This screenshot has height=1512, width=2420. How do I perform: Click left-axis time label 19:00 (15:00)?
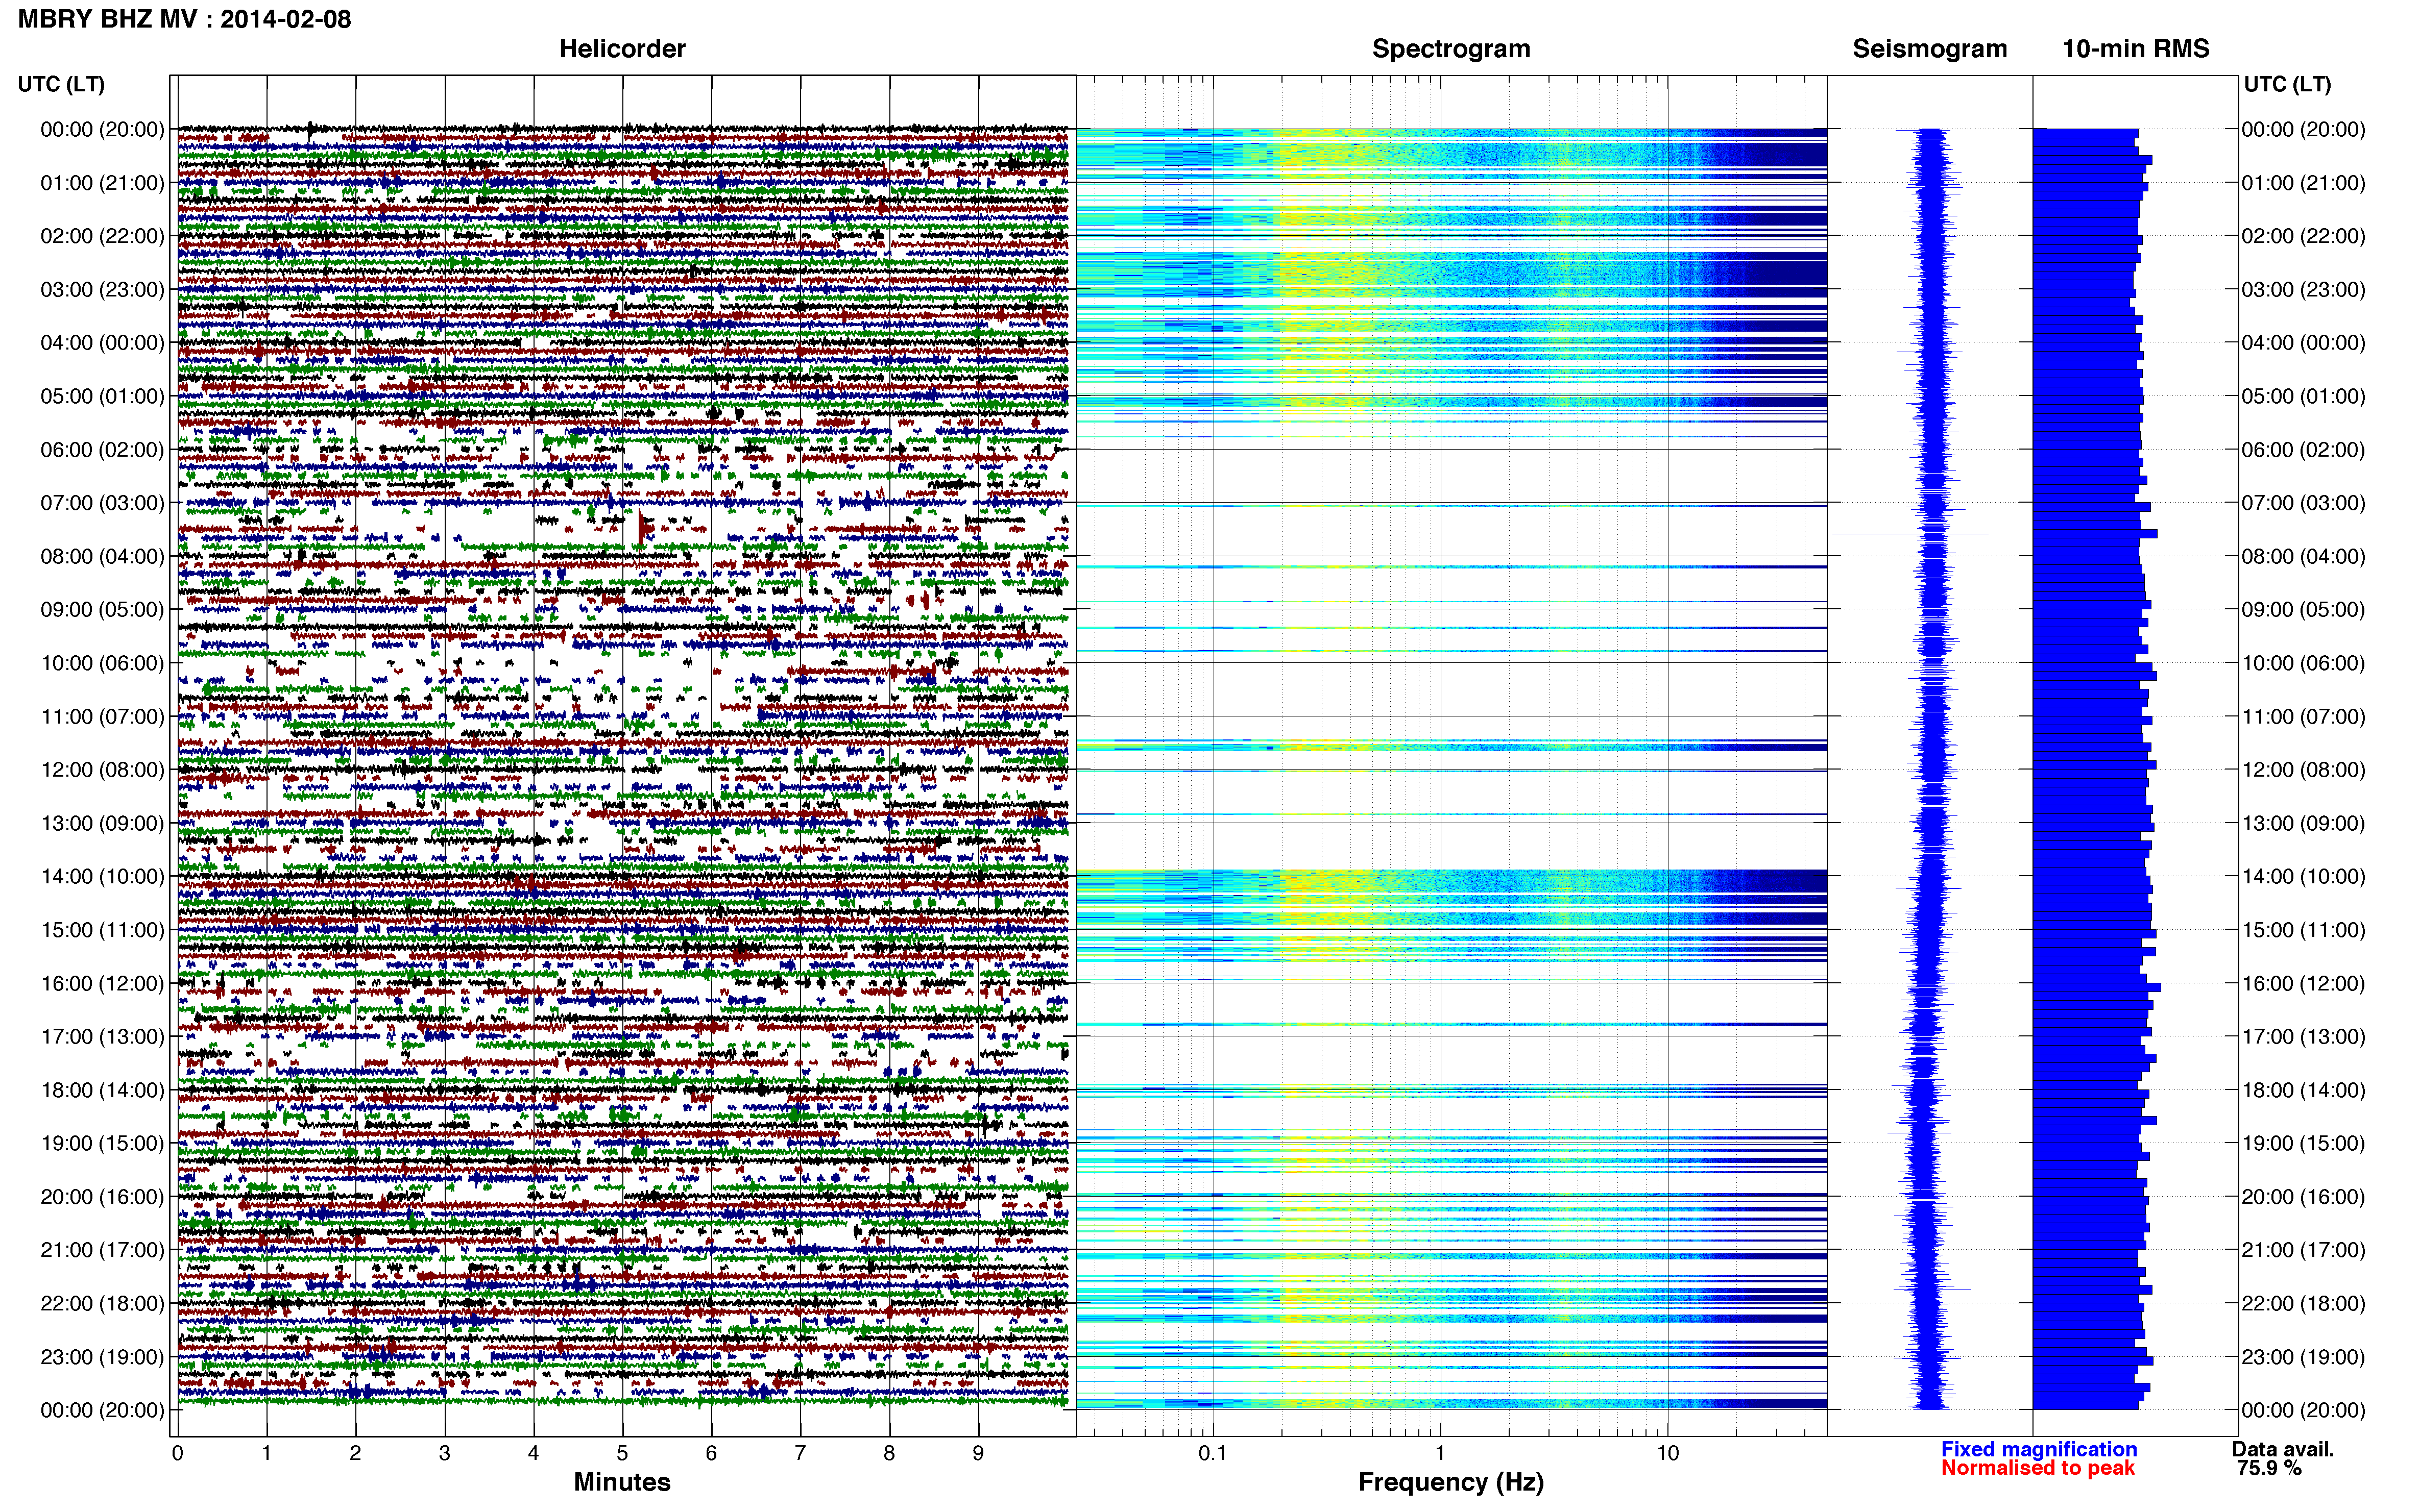[102, 1143]
